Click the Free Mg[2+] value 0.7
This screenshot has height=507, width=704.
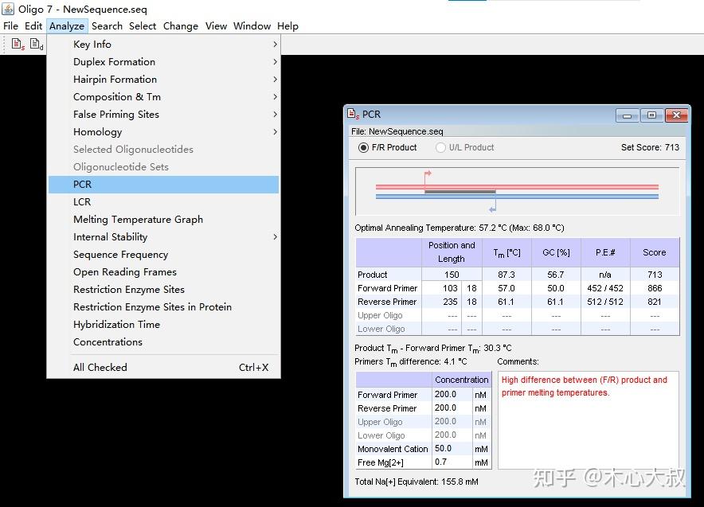click(452, 462)
